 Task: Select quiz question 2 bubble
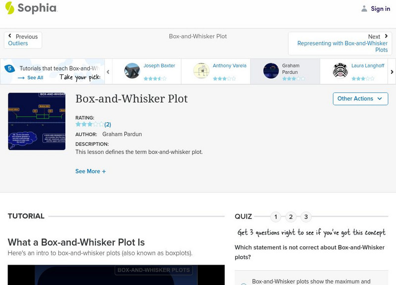[x=291, y=217]
